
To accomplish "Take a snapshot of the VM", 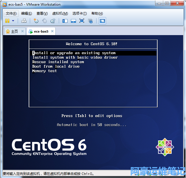I will (x=36, y=21).
